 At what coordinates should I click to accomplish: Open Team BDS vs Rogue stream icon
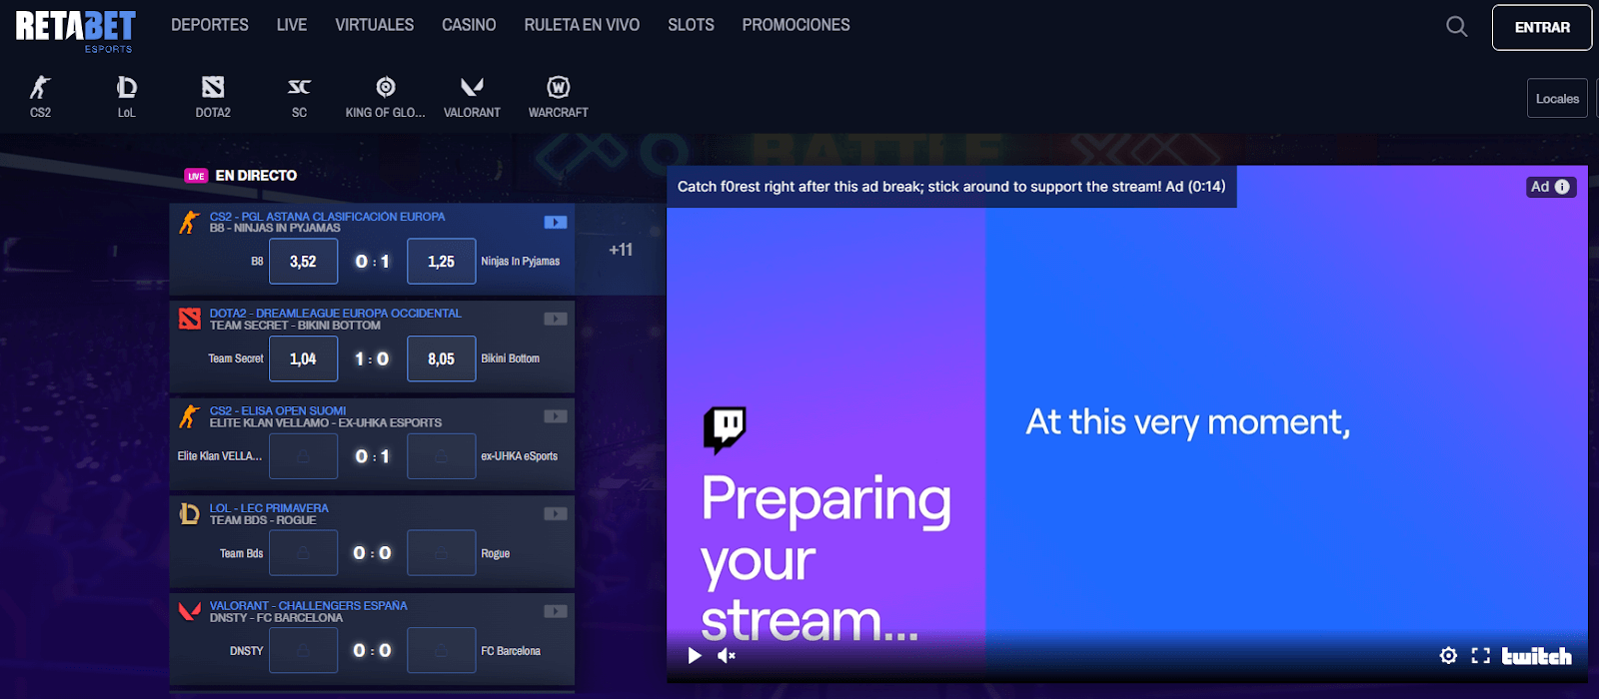tap(556, 514)
